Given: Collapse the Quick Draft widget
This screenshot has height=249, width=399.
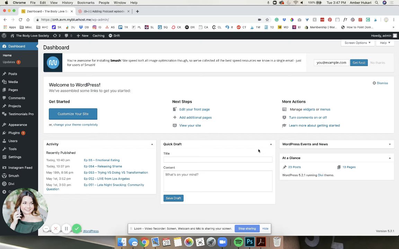Looking at the screenshot, I should (x=271, y=144).
